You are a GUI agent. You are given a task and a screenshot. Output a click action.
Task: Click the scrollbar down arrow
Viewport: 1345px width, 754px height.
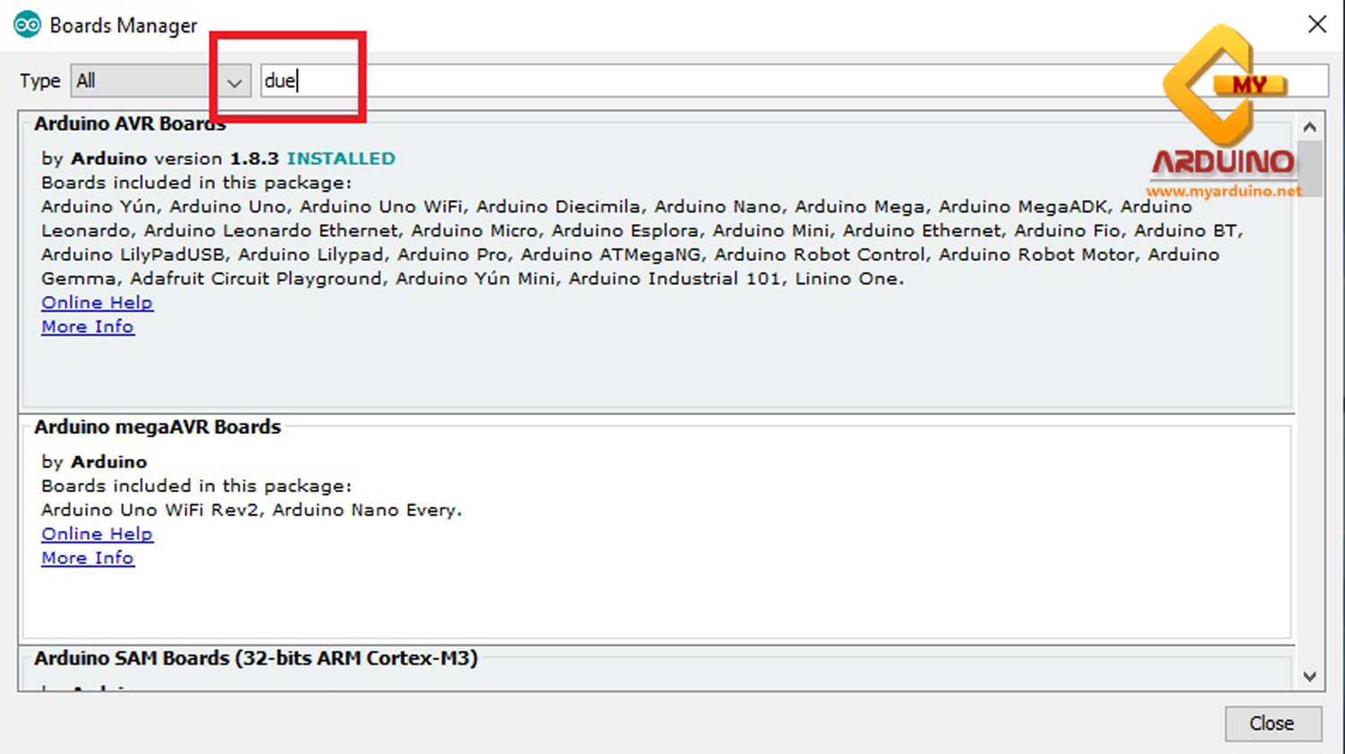(x=1310, y=677)
